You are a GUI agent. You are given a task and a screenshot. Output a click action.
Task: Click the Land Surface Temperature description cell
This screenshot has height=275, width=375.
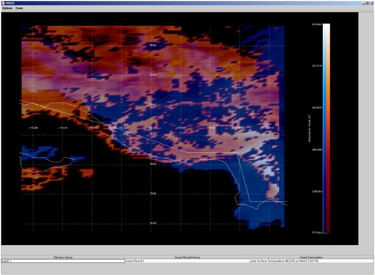(x=311, y=261)
